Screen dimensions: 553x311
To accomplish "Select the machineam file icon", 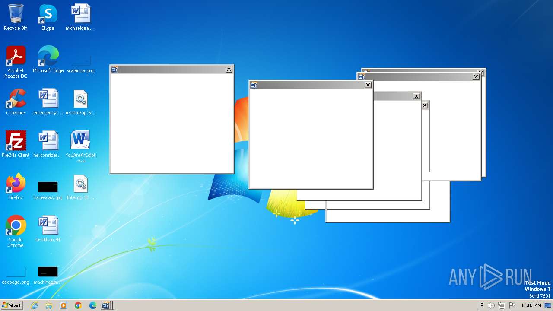I will click(x=48, y=276).
